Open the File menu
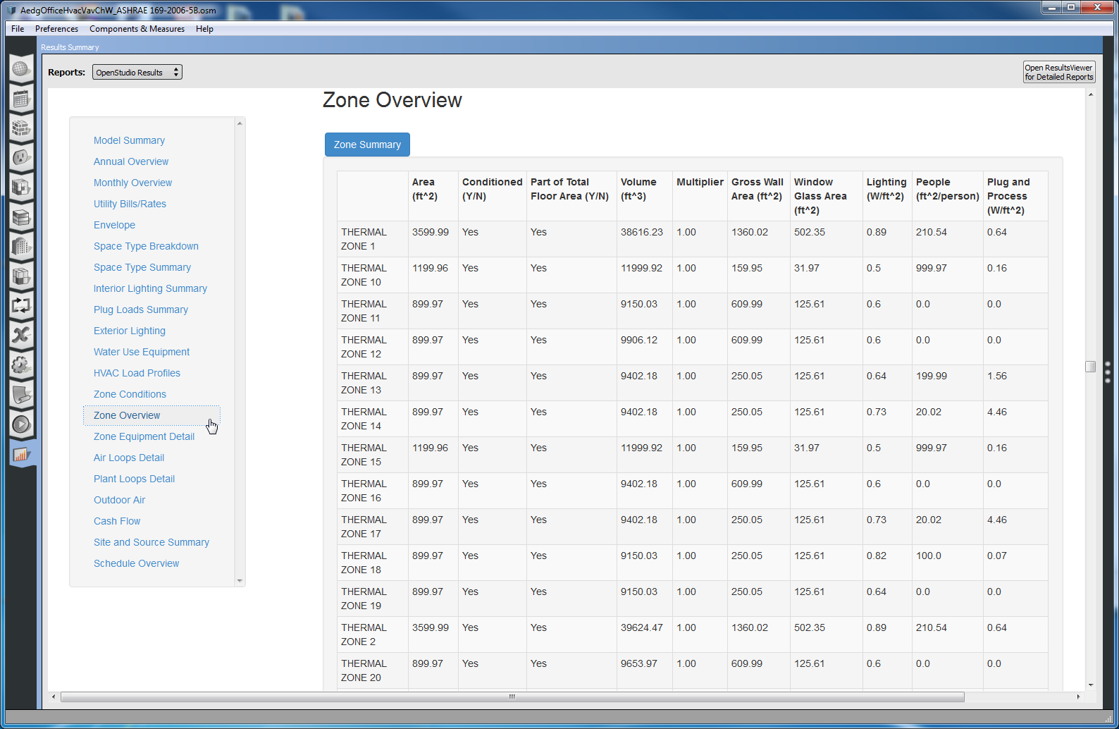 click(x=18, y=29)
